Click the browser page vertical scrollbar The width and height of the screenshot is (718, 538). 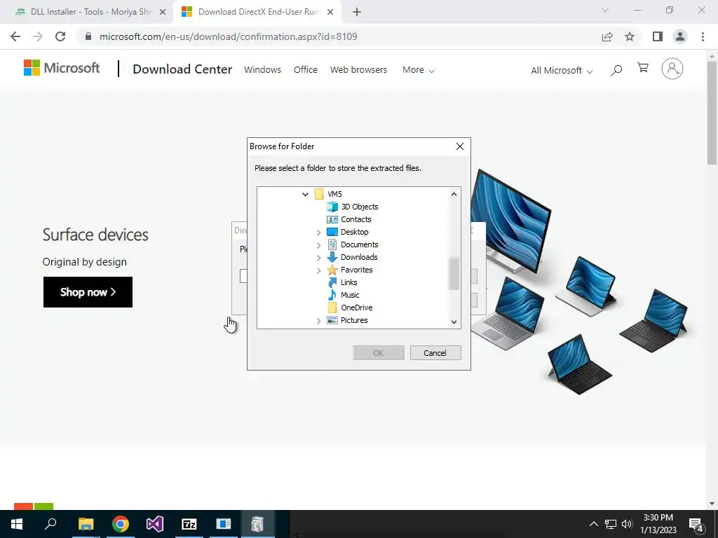[712, 113]
